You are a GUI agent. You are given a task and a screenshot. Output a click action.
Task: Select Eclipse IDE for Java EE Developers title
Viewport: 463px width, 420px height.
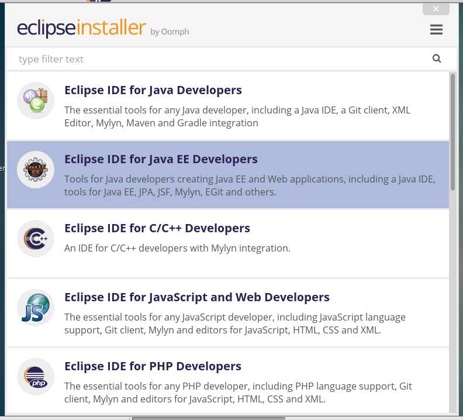click(161, 159)
